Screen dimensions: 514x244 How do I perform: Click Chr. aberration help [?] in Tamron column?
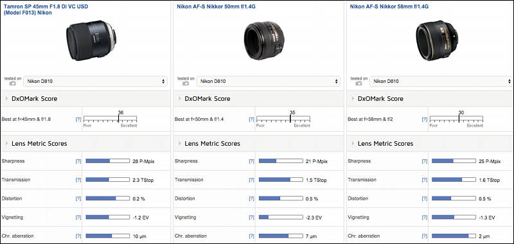tap(78, 236)
